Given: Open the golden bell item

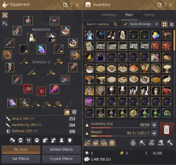Looking at the screenshot, I should click(89, 57).
